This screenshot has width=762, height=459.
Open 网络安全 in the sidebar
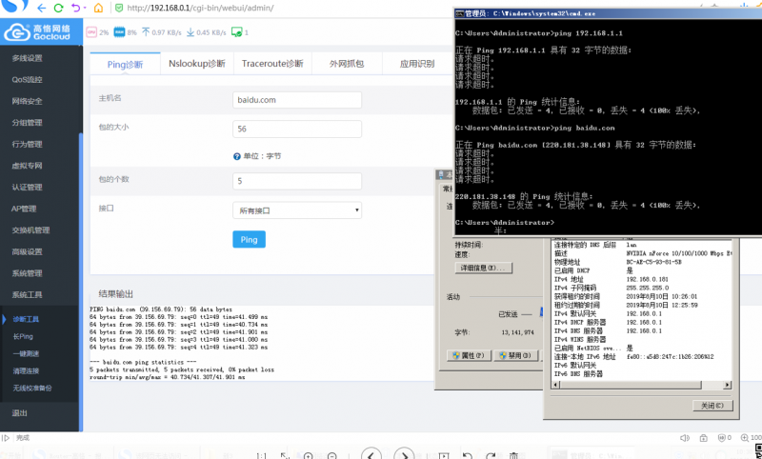tap(28, 101)
